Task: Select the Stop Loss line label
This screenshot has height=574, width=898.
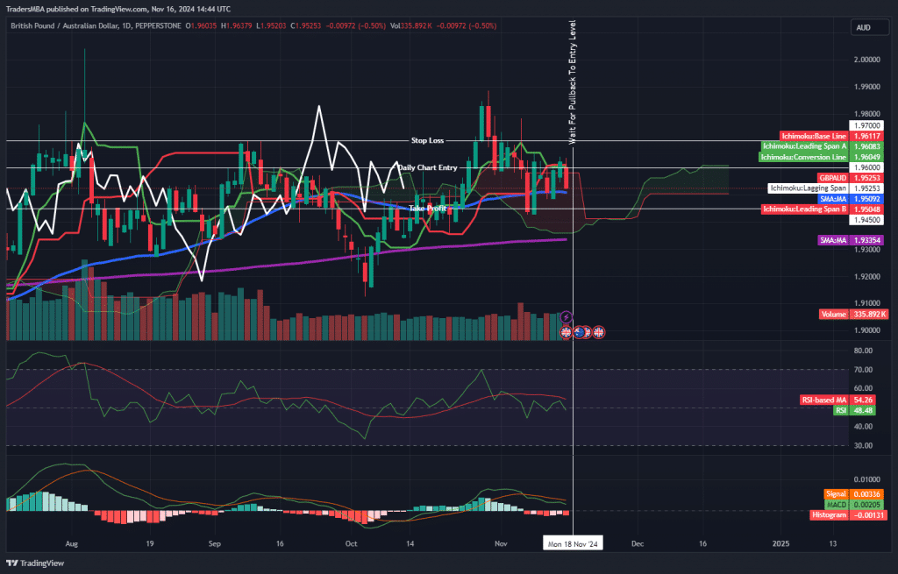Action: point(428,140)
